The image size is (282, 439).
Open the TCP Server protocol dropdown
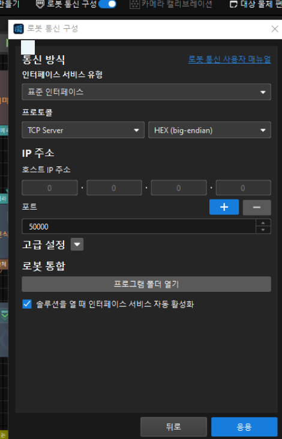coord(83,130)
